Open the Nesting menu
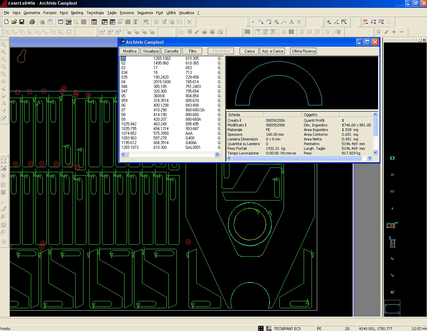The width and height of the screenshot is (427, 331). [x=77, y=13]
